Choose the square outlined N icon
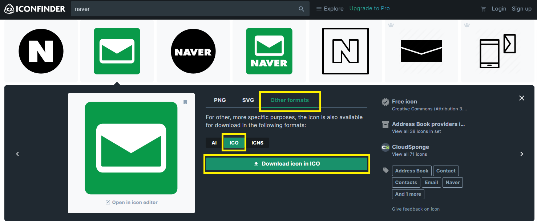 346,51
